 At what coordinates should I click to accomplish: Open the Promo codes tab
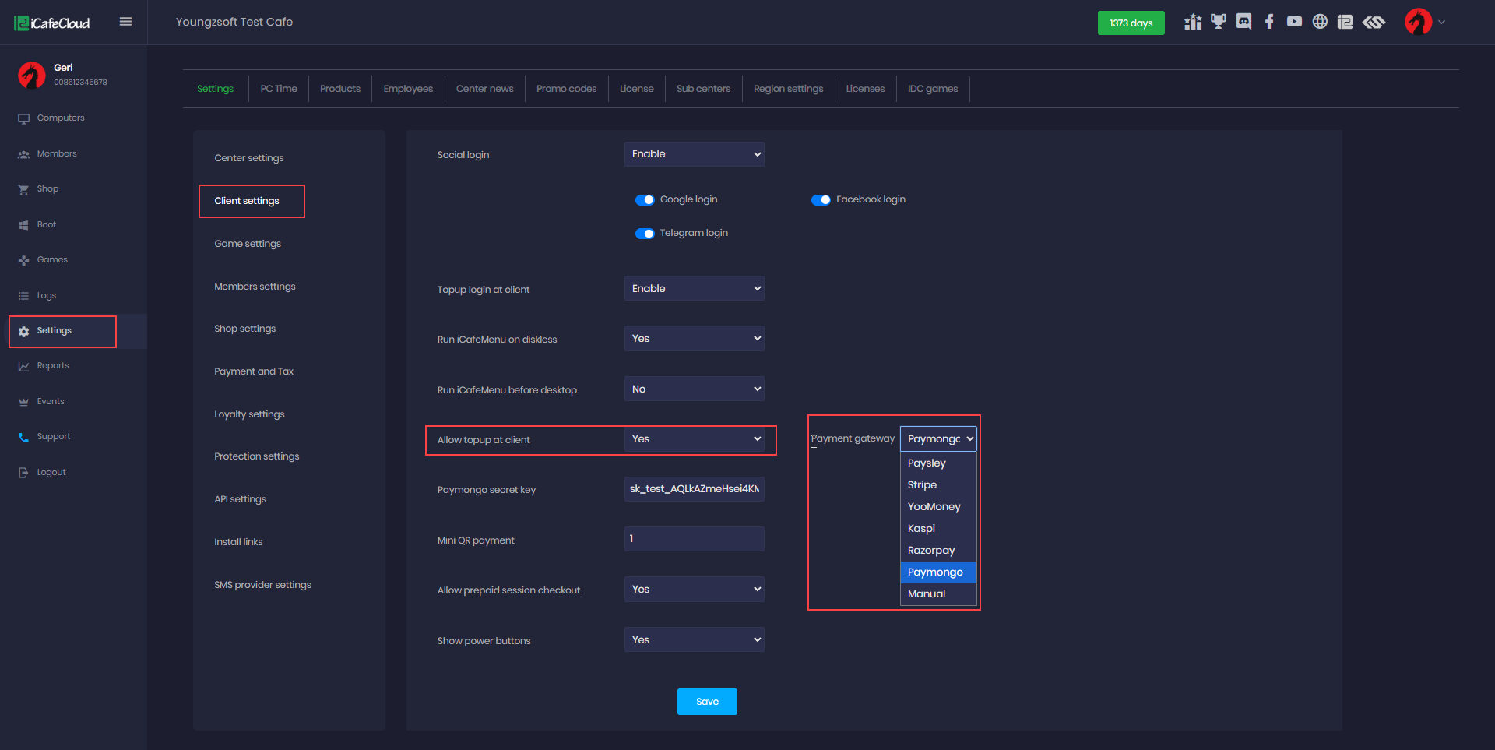click(x=566, y=88)
